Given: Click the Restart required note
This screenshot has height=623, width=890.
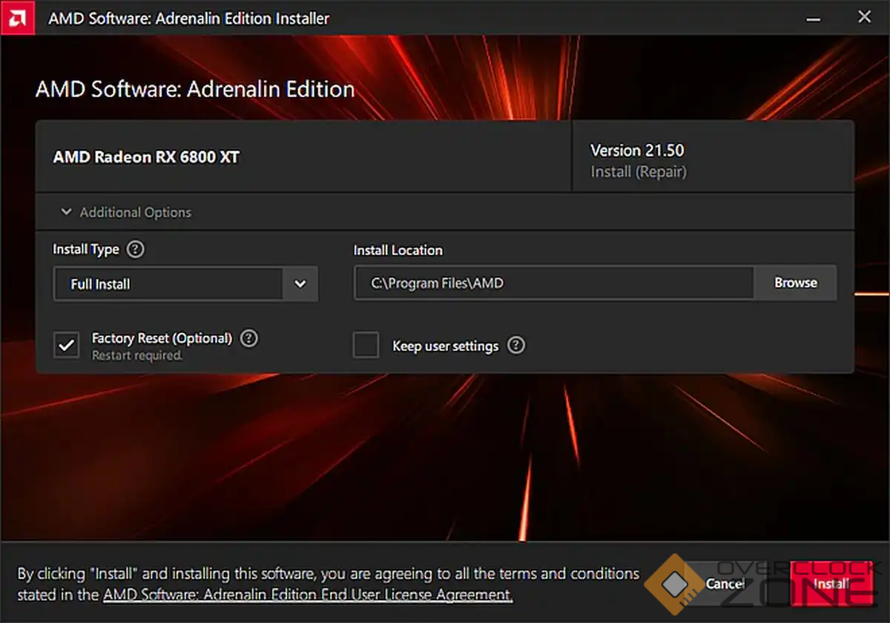Looking at the screenshot, I should (137, 356).
